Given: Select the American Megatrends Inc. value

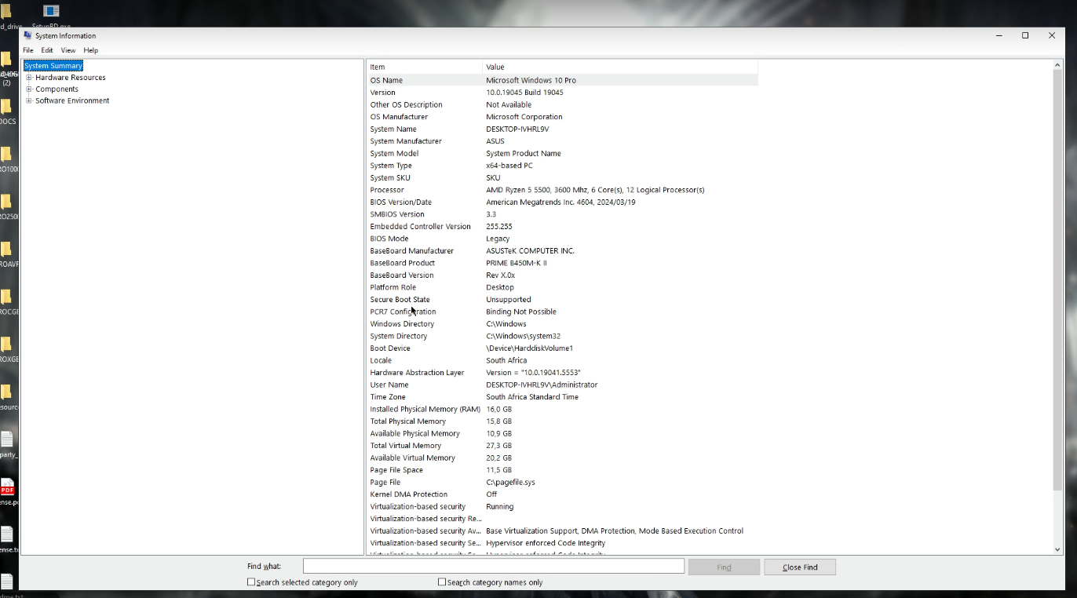Looking at the screenshot, I should 560,202.
